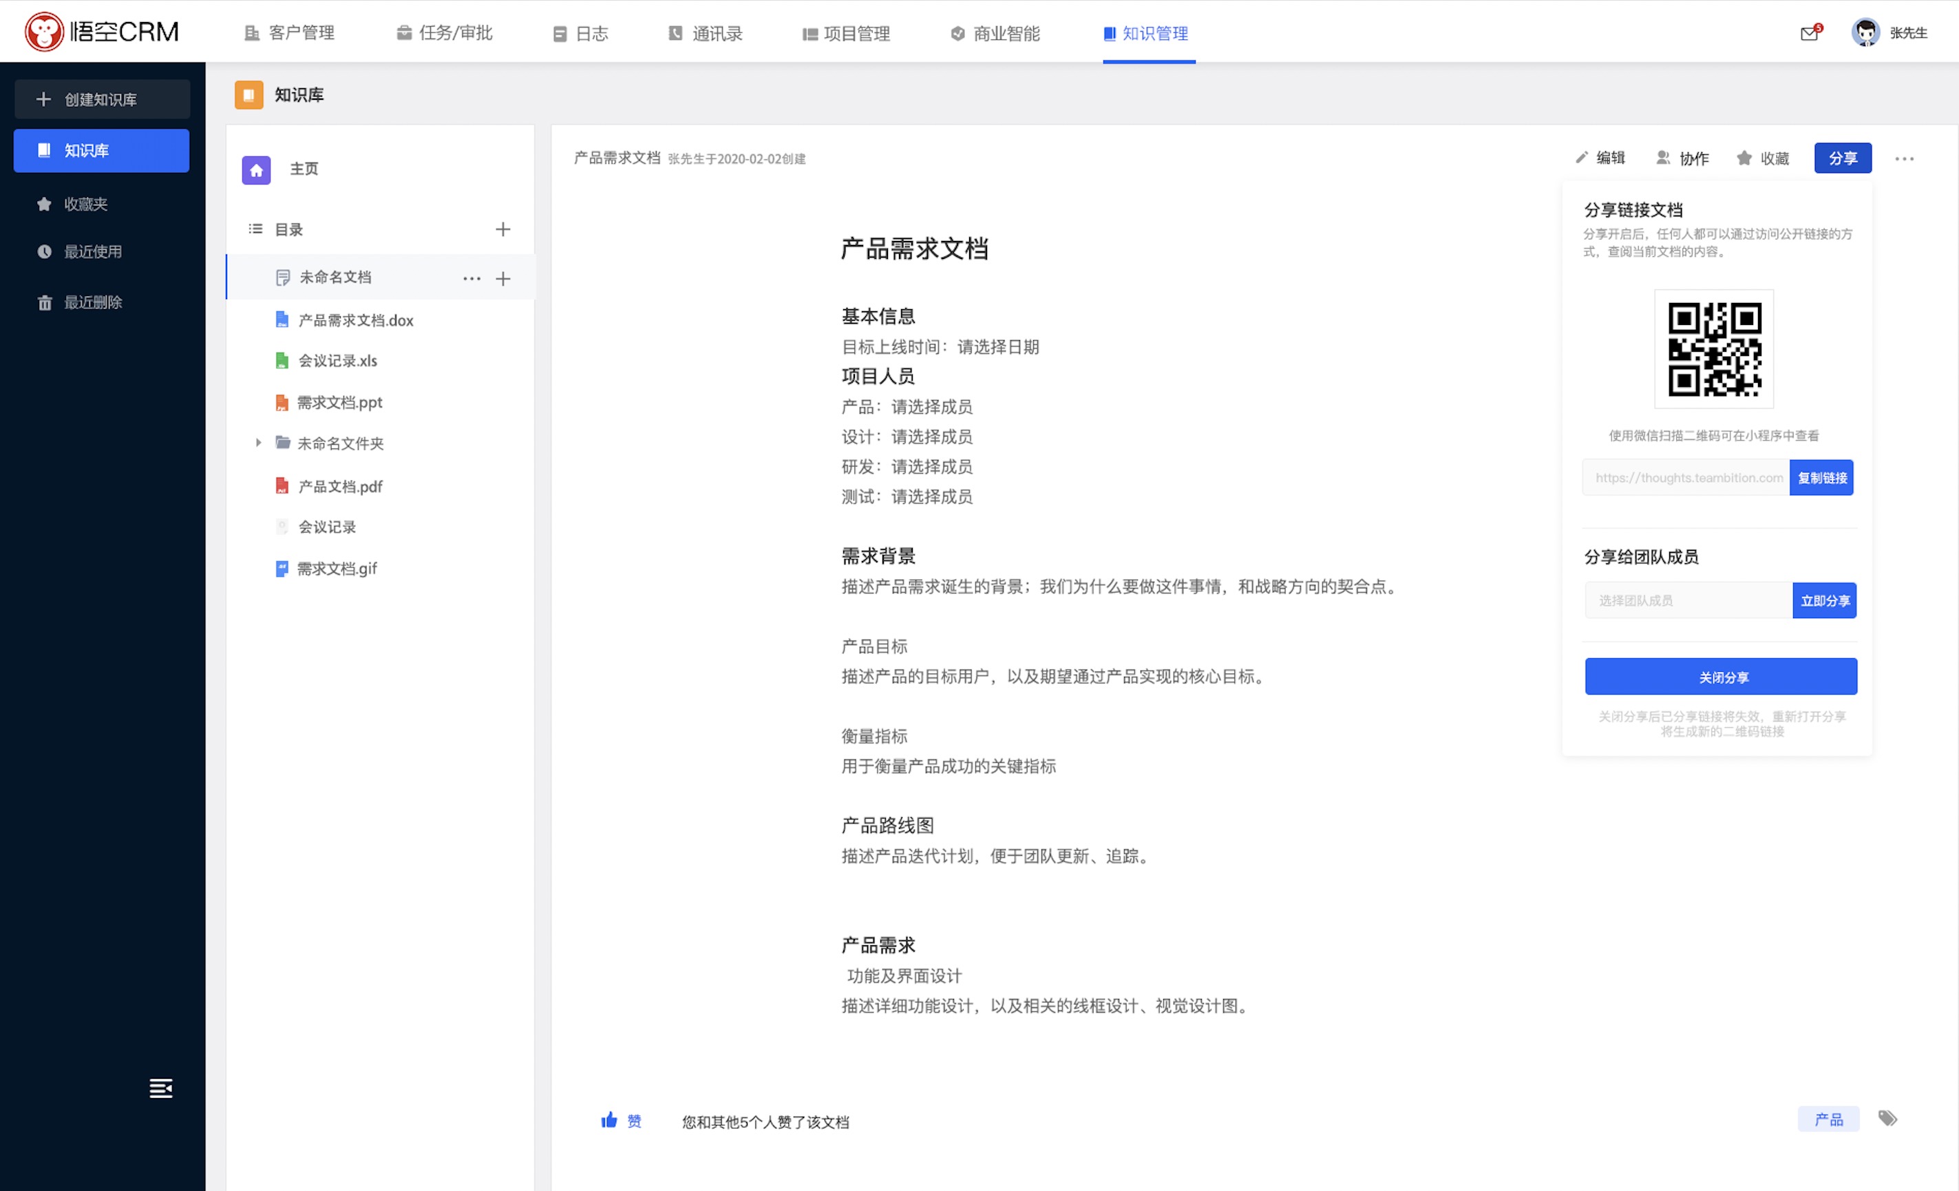This screenshot has width=1959, height=1191.
Task: Click the 产品需求文档 breadcrumb title
Action: (617, 158)
